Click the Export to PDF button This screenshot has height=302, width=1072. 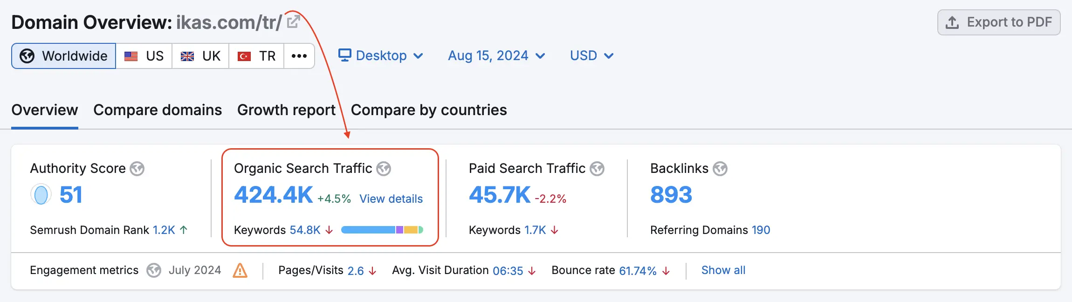click(x=999, y=22)
